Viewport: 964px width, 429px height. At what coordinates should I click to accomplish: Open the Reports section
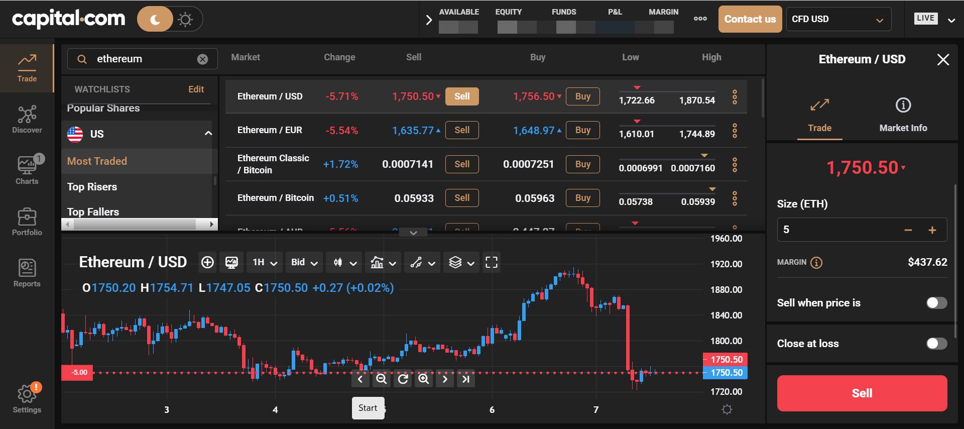[x=27, y=273]
